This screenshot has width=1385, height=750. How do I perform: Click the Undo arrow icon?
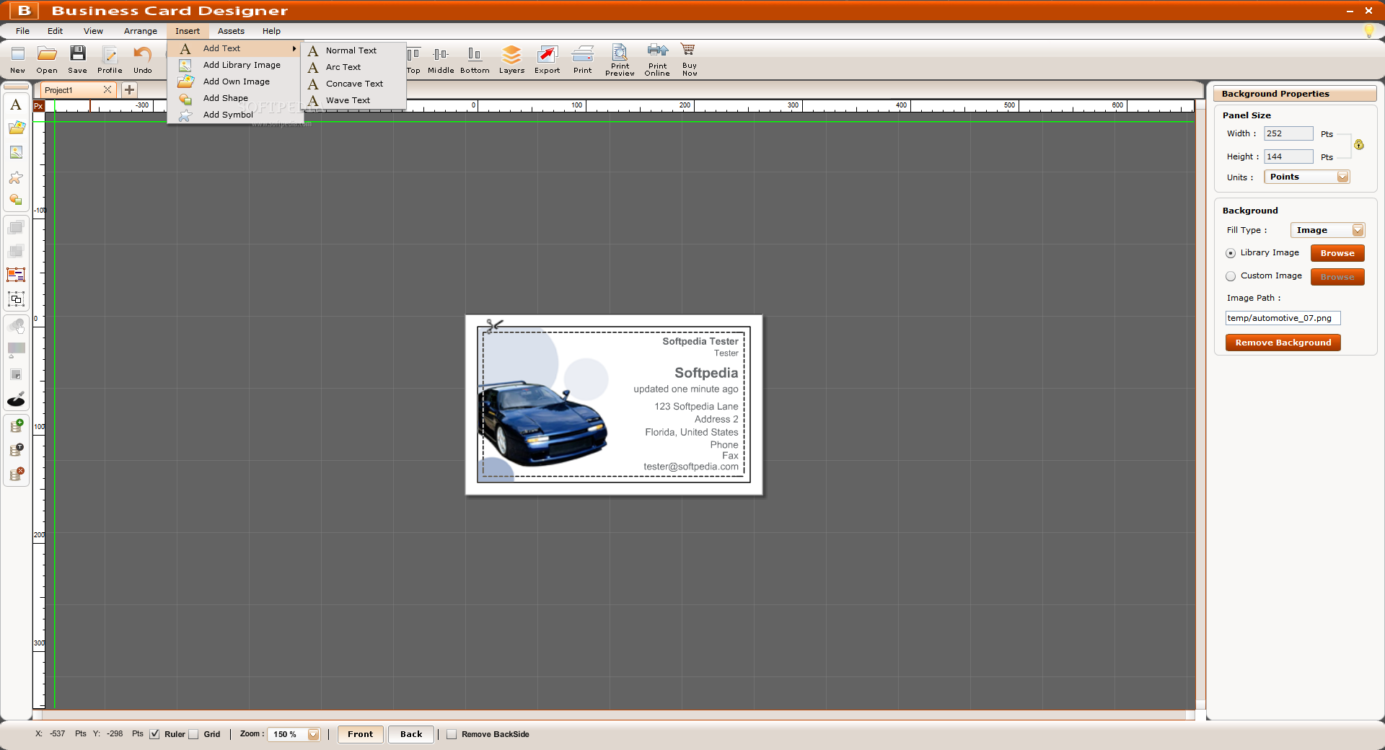coord(143,55)
